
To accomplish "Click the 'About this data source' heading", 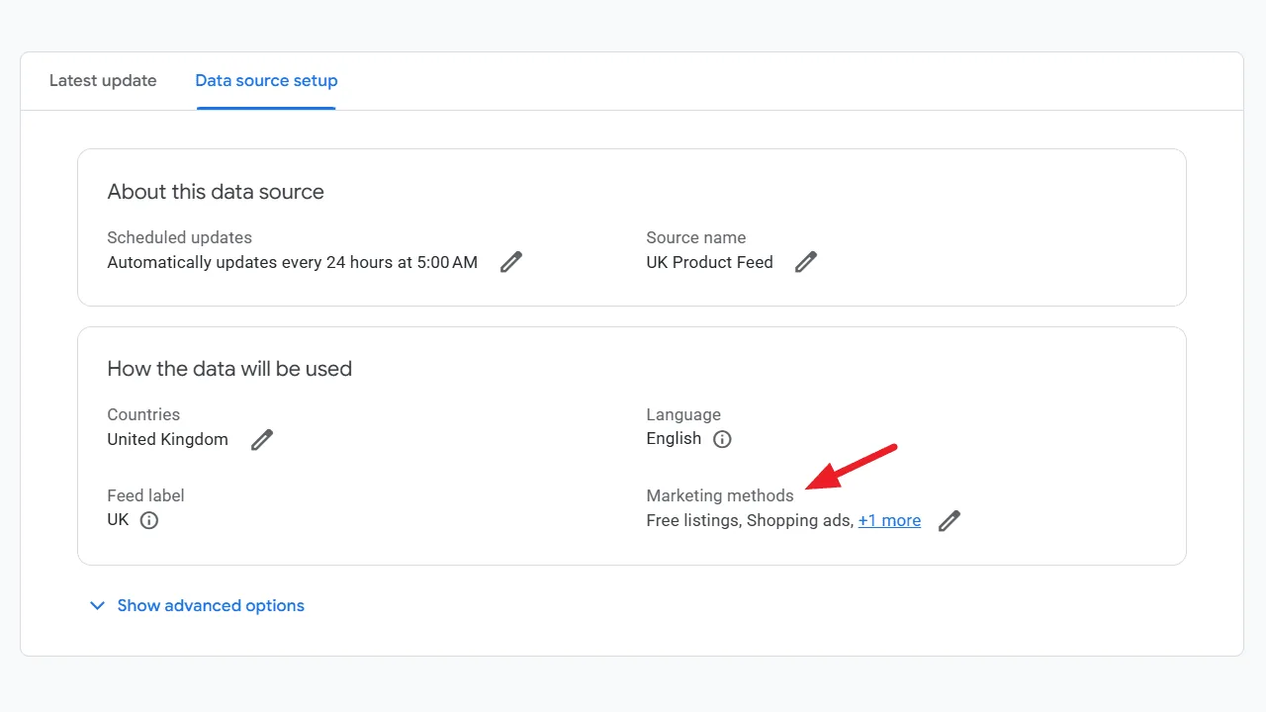I will click(x=216, y=192).
